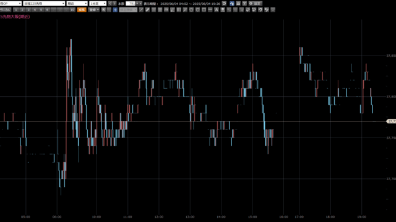Click the 15:00 time axis label
The image size is (396, 222).
pos(252,216)
